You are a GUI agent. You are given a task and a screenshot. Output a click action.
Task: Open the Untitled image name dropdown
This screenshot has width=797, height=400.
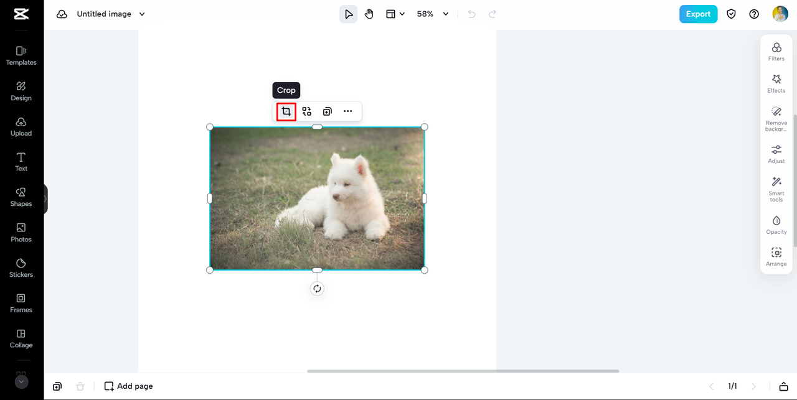[111, 14]
